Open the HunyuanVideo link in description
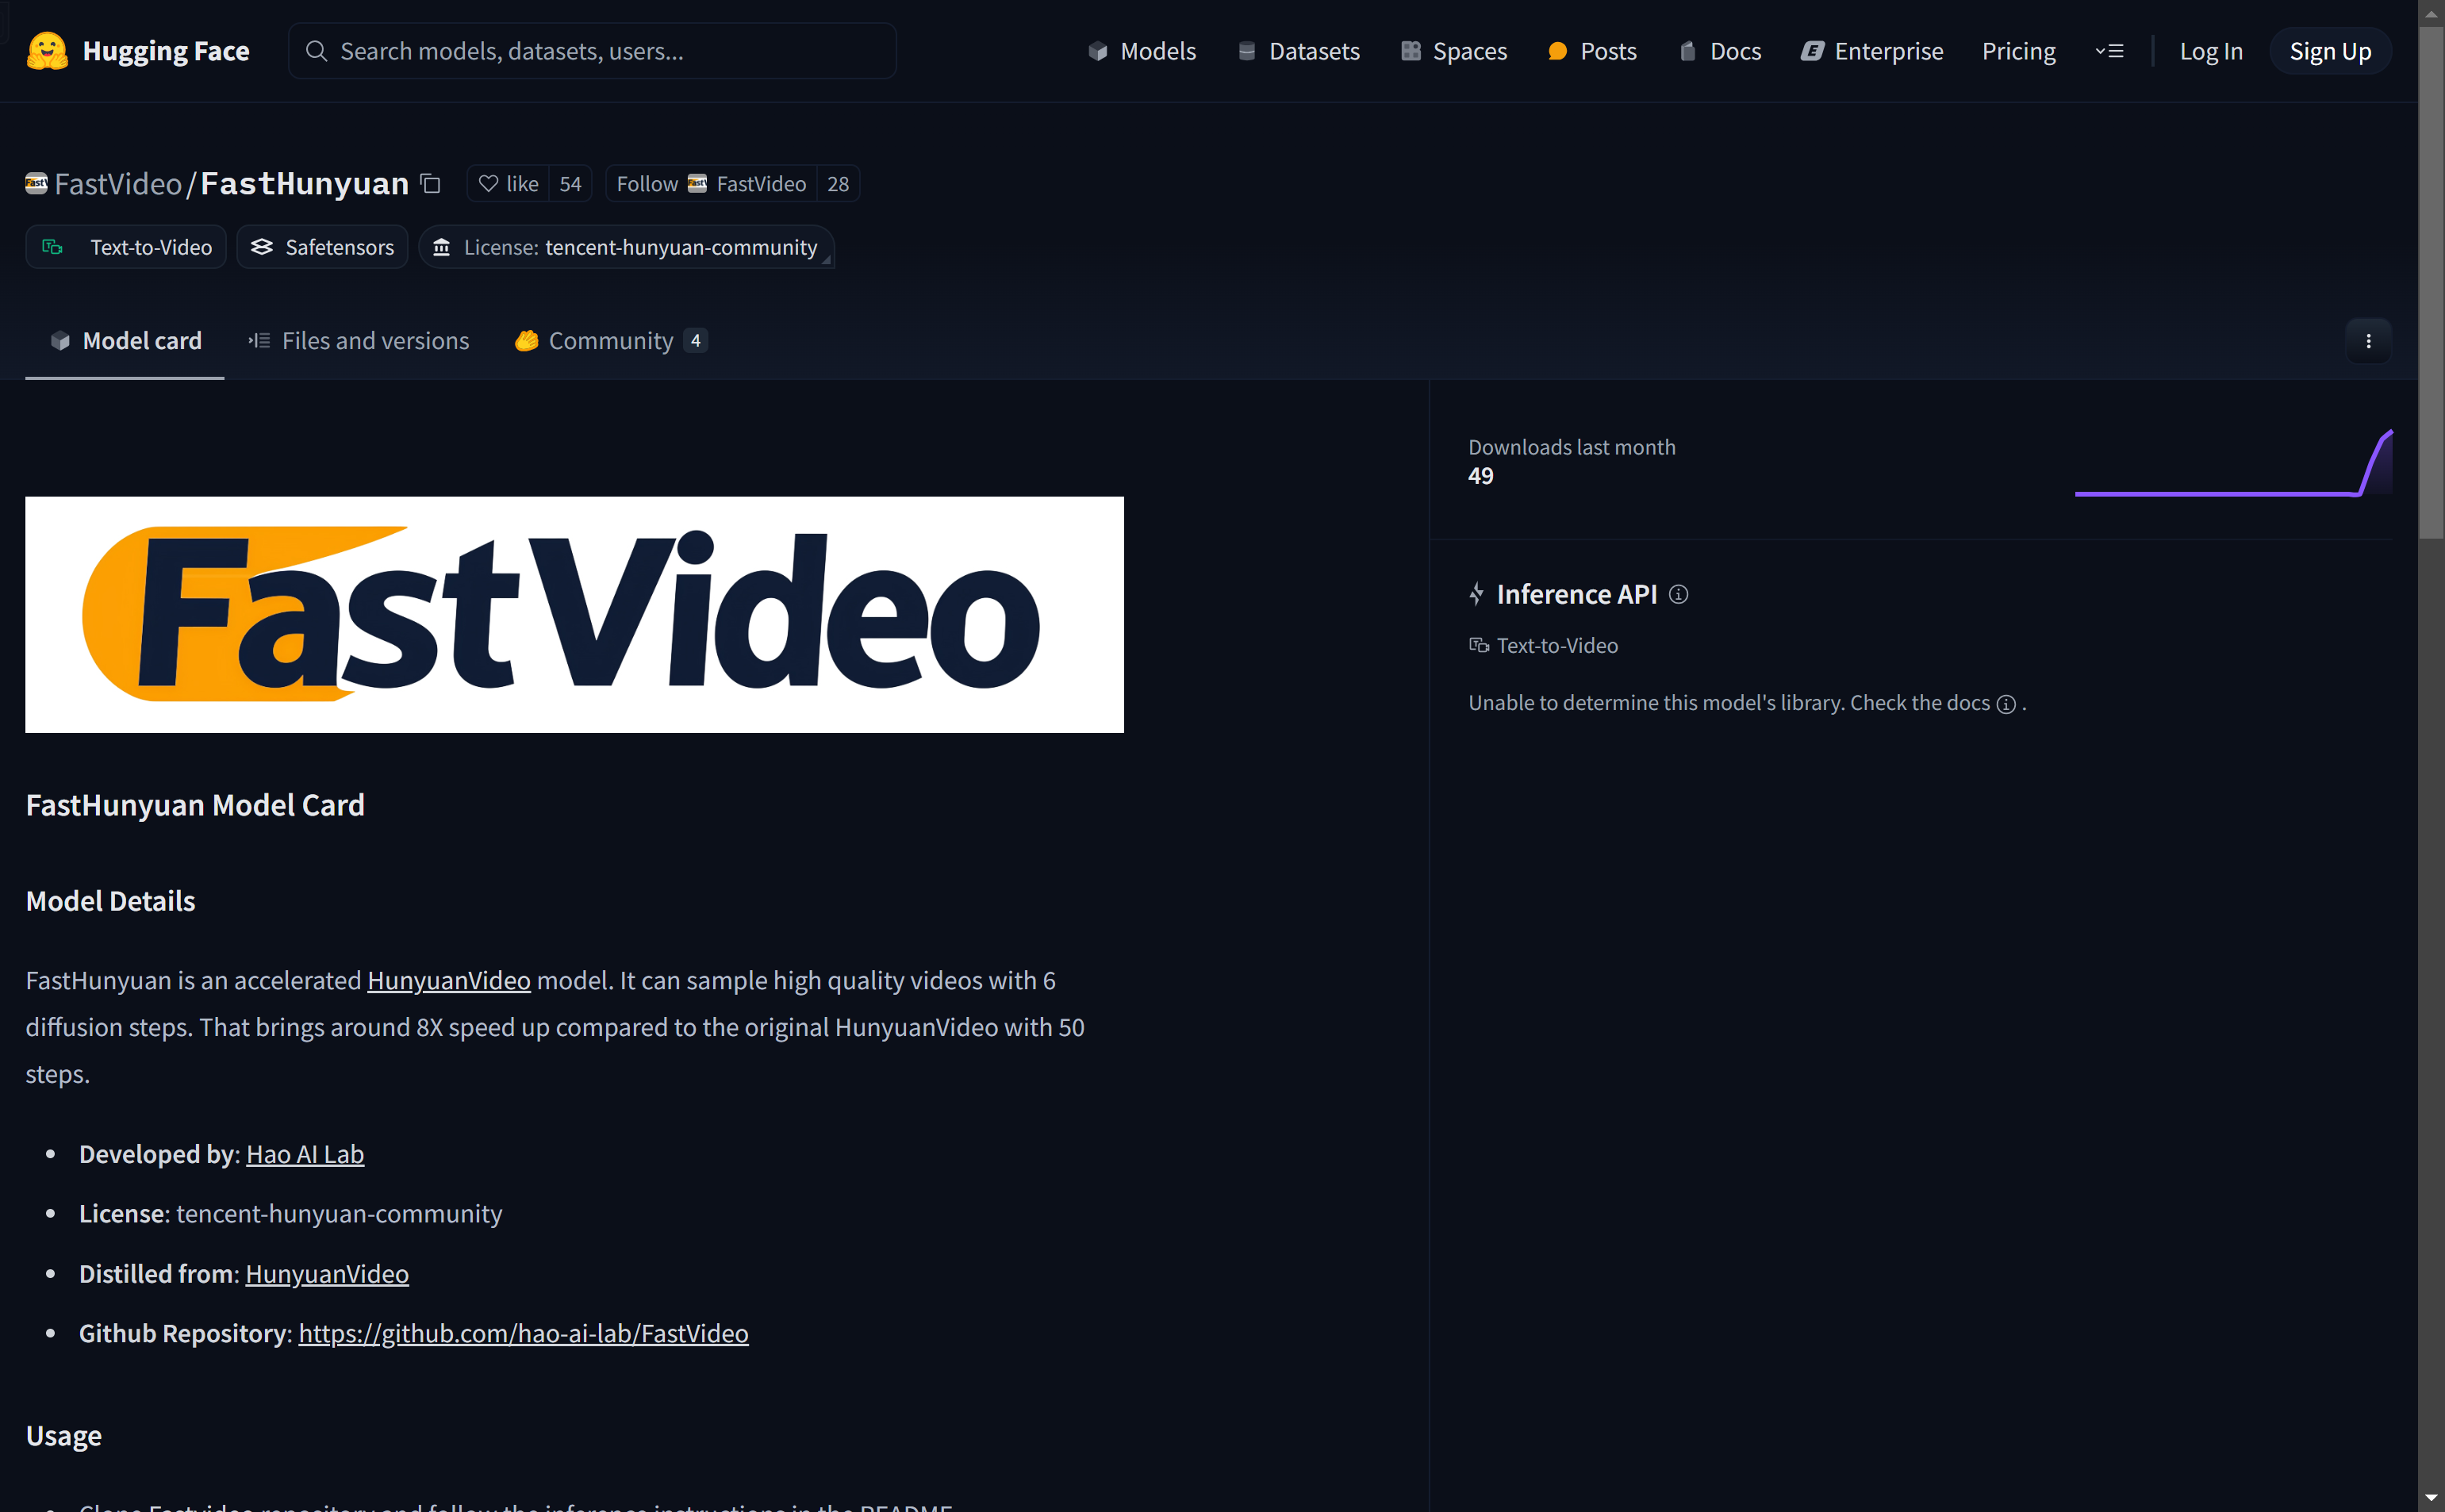The image size is (2445, 1512). [448, 980]
